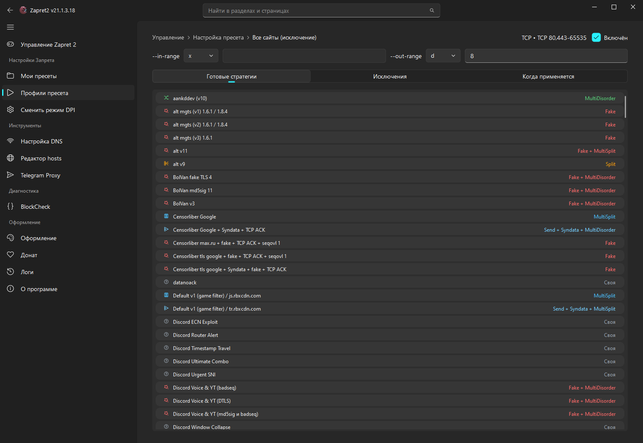Switch to the Готовые стратегии tab
Screen dimensions: 643x443
coord(232,76)
